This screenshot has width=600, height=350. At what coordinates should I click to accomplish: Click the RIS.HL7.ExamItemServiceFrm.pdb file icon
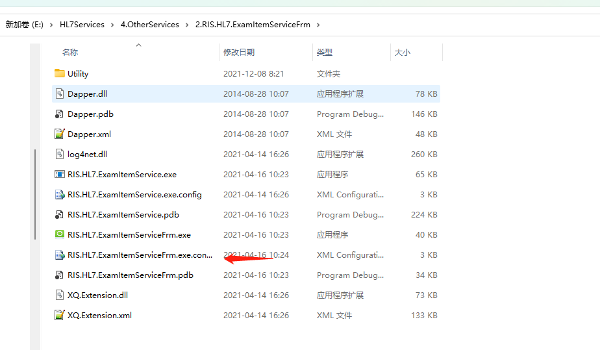(x=59, y=275)
